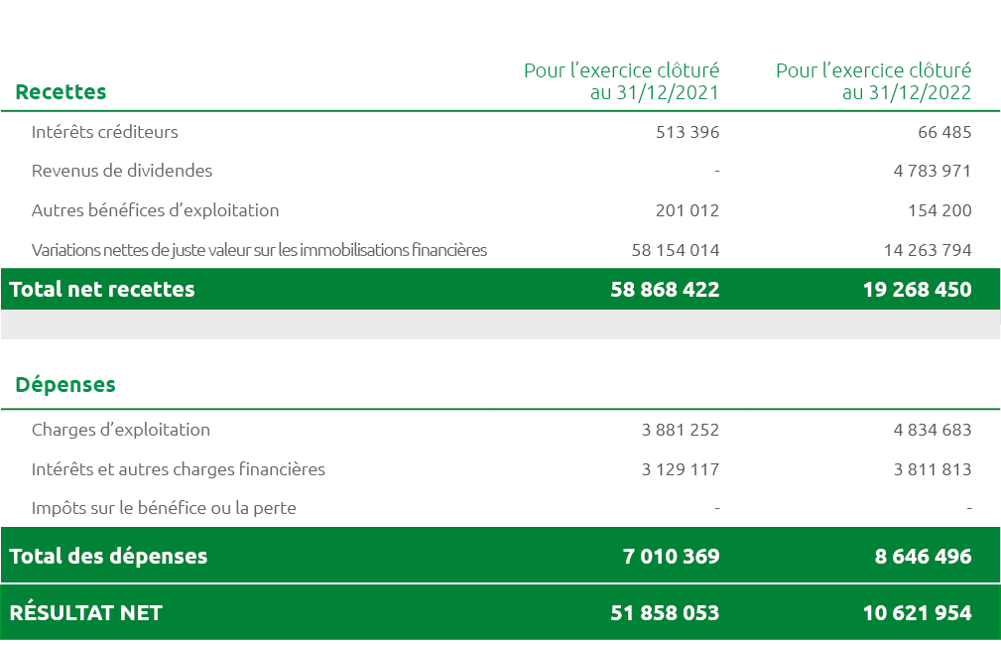Select the 31/12/2021 column header
Image resolution: width=1001 pixels, height=645 pixels.
621,81
